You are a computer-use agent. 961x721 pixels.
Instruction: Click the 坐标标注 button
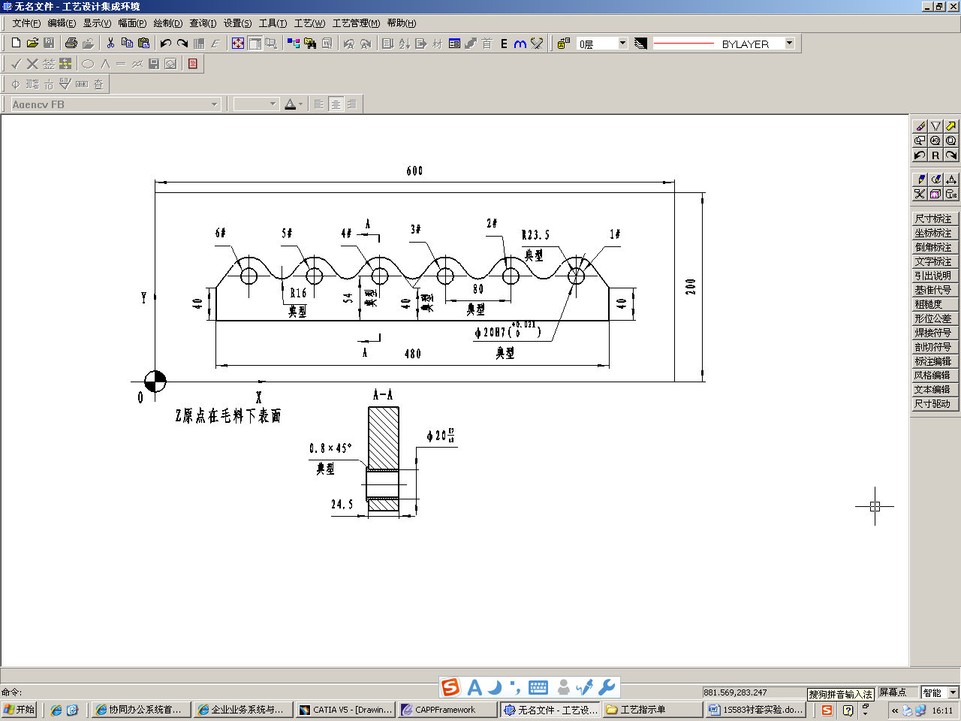934,233
